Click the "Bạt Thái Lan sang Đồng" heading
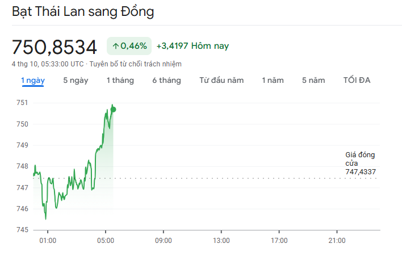The image size is (402, 256). tap(83, 11)
